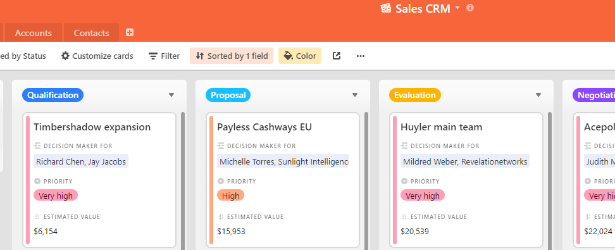Click Michelle Torres, Sunlight Intelligence linked record
Image resolution: width=615 pixels, height=250 pixels.
coord(283,161)
